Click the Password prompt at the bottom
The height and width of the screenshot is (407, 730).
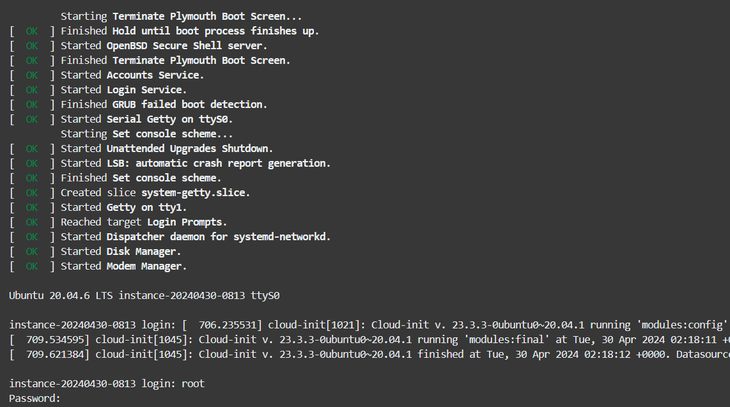pyautogui.click(x=35, y=399)
